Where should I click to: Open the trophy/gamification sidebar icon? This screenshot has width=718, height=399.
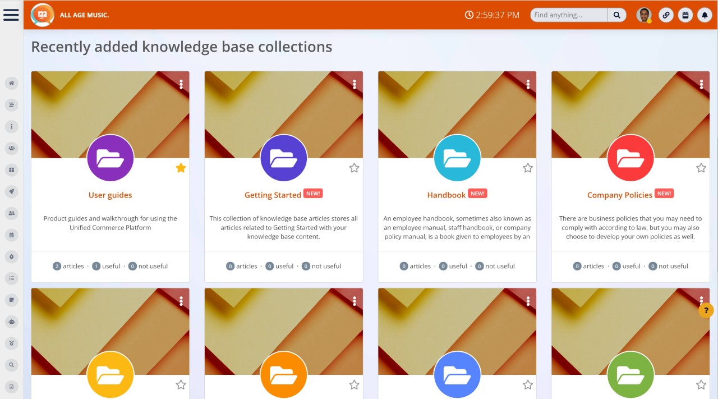pos(11,342)
